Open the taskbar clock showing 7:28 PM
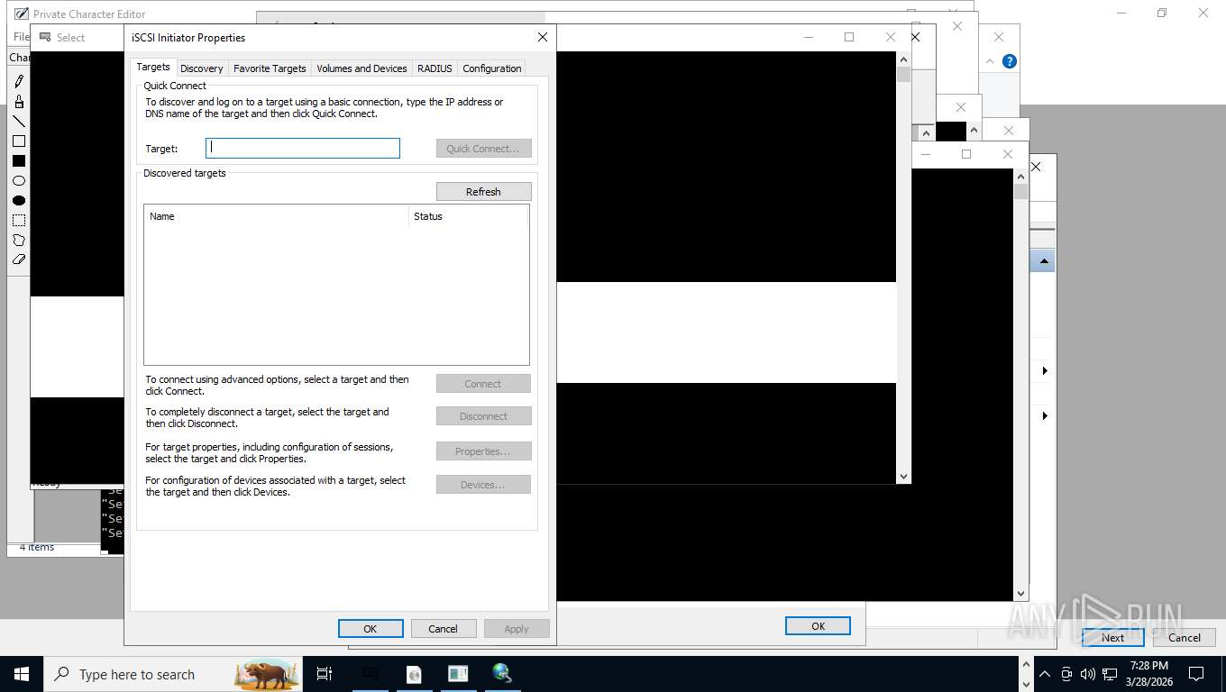 [1148, 674]
